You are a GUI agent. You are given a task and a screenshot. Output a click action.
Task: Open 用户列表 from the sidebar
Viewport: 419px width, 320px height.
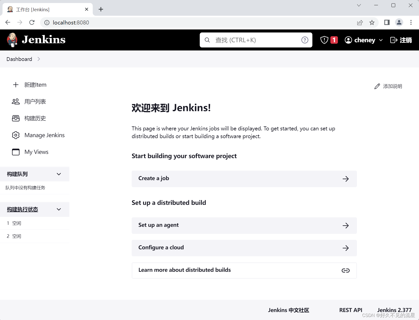35,101
